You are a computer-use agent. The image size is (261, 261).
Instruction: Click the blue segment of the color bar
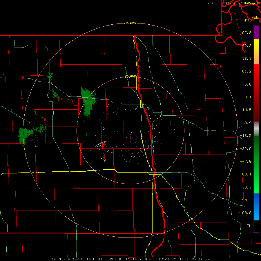tap(256, 207)
